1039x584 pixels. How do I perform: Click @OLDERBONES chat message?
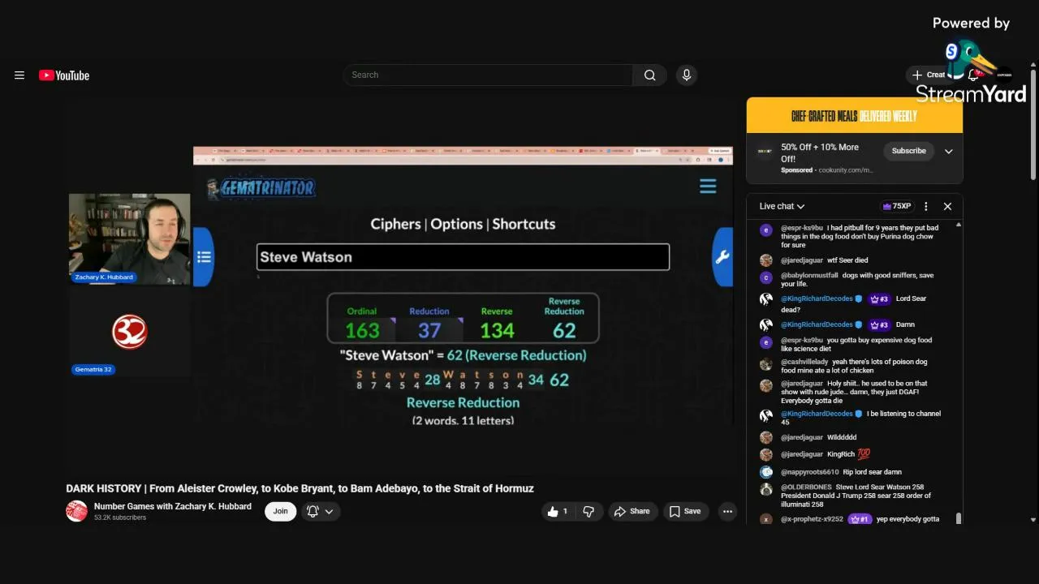[856, 496]
